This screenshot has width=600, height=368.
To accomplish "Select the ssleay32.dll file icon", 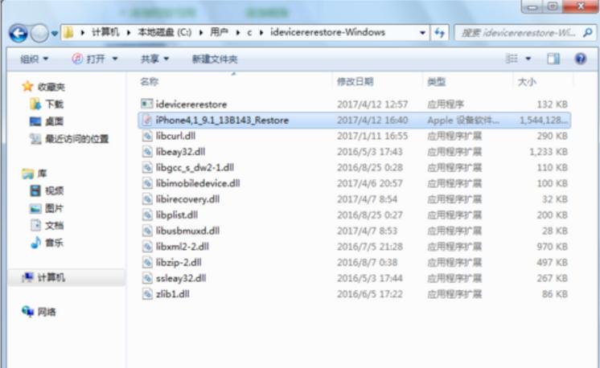I will (147, 278).
